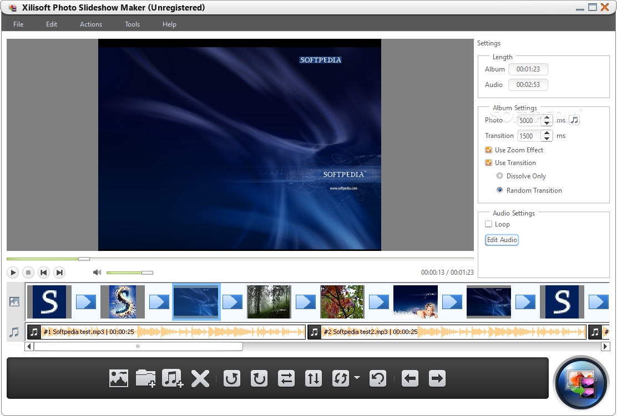This screenshot has height=416, width=617.
Task: Click transition icon after selected blue thumbnail
Action: [232, 302]
